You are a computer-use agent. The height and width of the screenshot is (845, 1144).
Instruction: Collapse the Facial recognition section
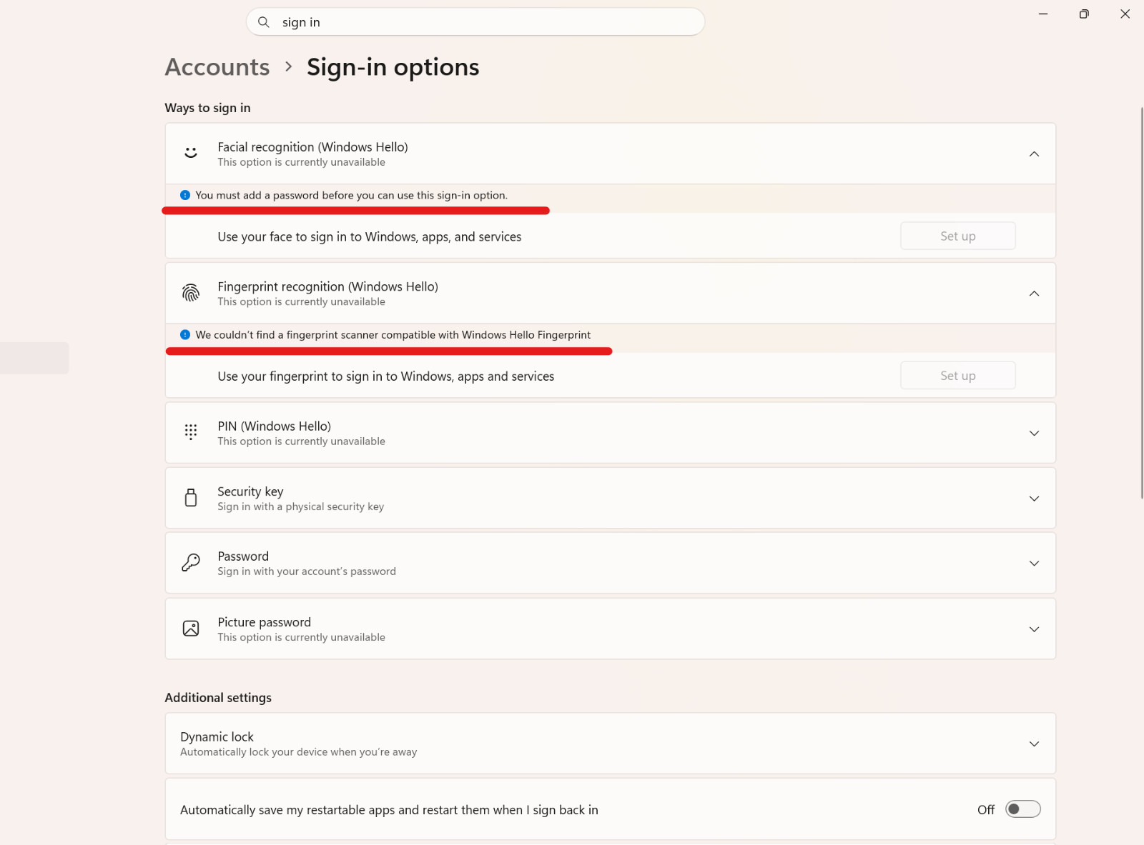pos(1034,154)
